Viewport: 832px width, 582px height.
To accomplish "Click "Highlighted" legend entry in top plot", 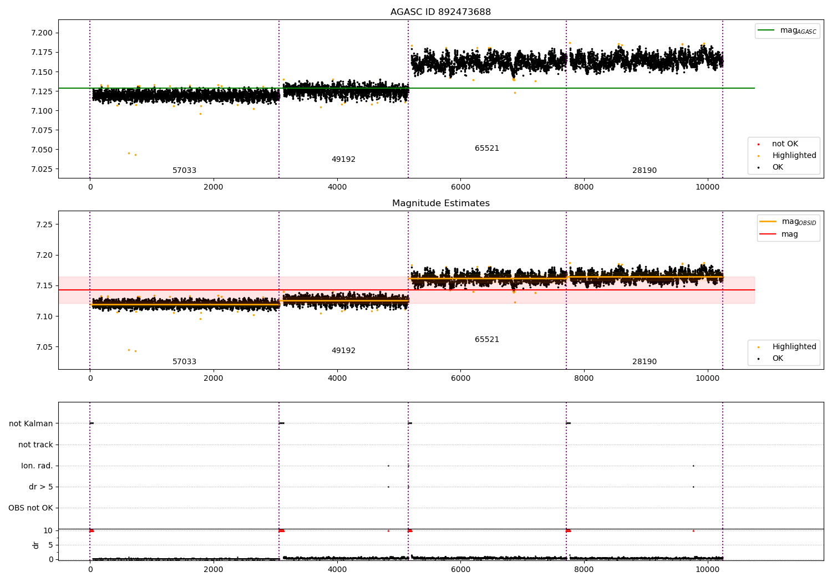I will coord(787,156).
